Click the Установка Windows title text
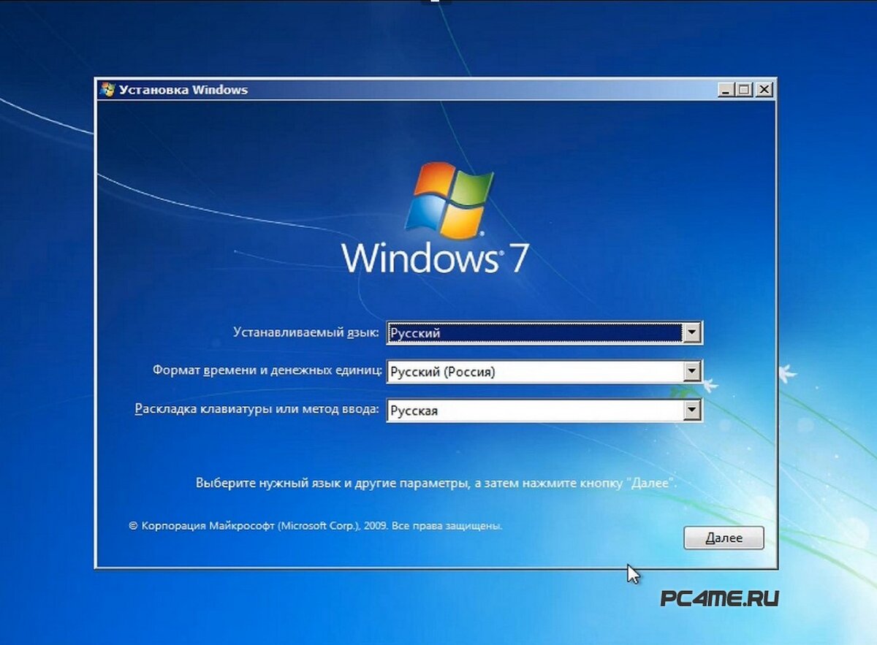 [x=183, y=90]
